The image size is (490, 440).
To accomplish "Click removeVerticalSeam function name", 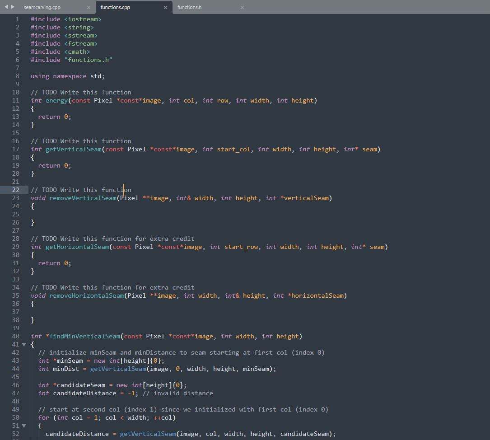I will click(83, 198).
